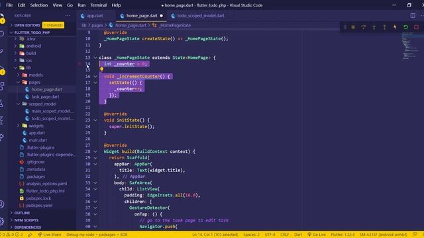
Task: Stop debugging with the red square
Action: 416,27
